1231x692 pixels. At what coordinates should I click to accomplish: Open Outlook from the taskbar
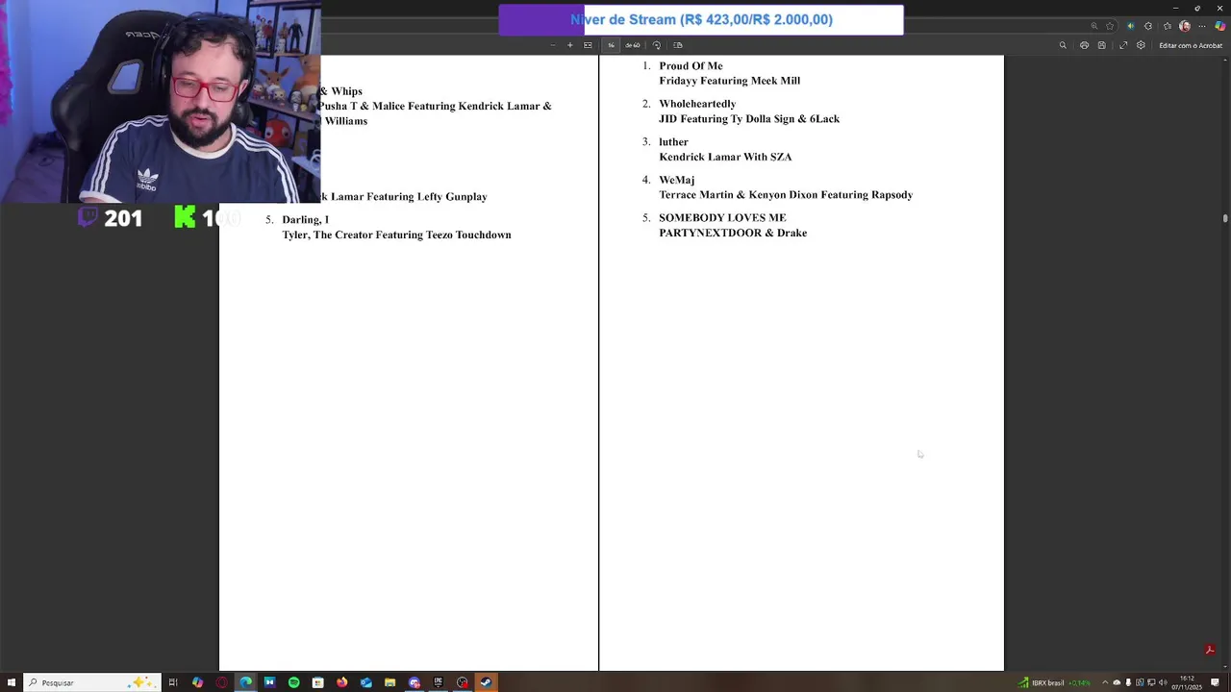366,682
